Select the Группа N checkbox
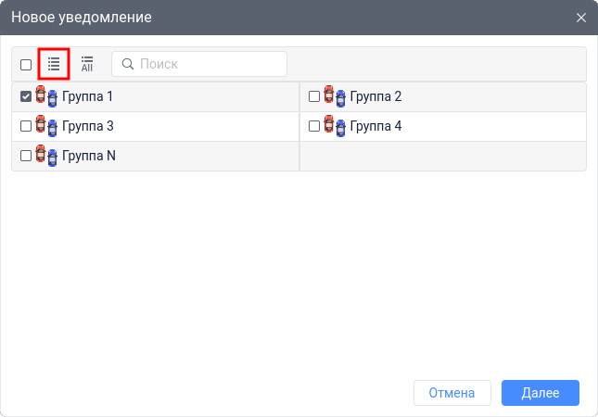The width and height of the screenshot is (598, 417). click(x=26, y=156)
